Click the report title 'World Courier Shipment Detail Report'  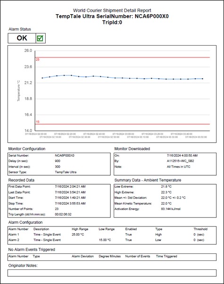coord(112,10)
